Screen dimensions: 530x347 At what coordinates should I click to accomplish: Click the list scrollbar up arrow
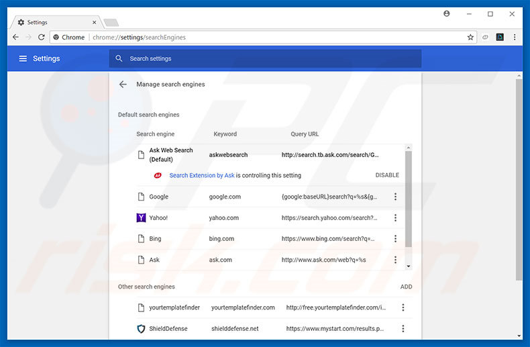[x=409, y=148]
